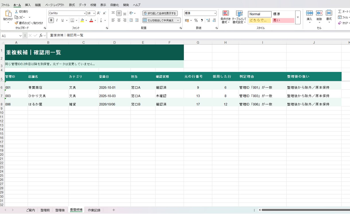350x214 pixels.
Task: Apply the yellow どちらで... cell style
Action: tap(260, 20)
